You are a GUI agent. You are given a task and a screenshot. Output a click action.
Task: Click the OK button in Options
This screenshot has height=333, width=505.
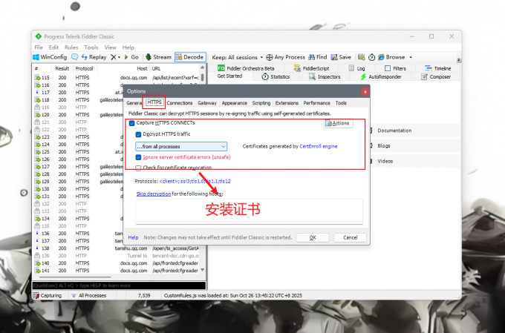(x=313, y=237)
